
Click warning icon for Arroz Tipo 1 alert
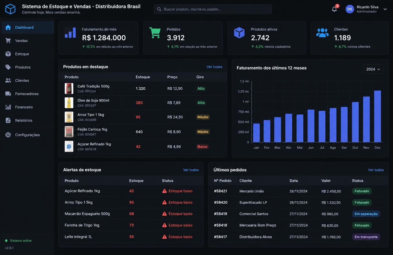click(165, 202)
